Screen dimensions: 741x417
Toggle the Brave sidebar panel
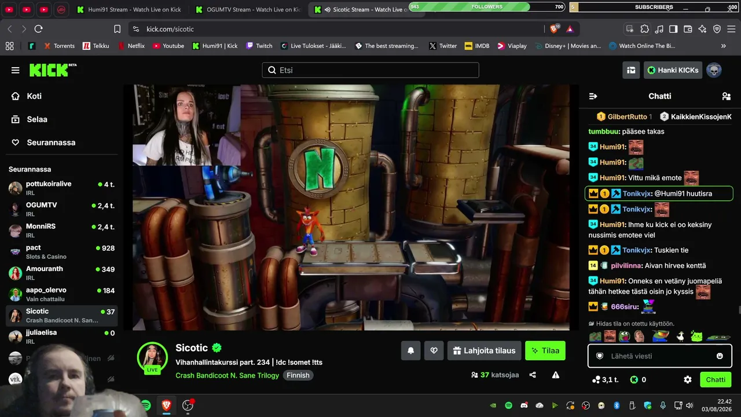tap(673, 29)
